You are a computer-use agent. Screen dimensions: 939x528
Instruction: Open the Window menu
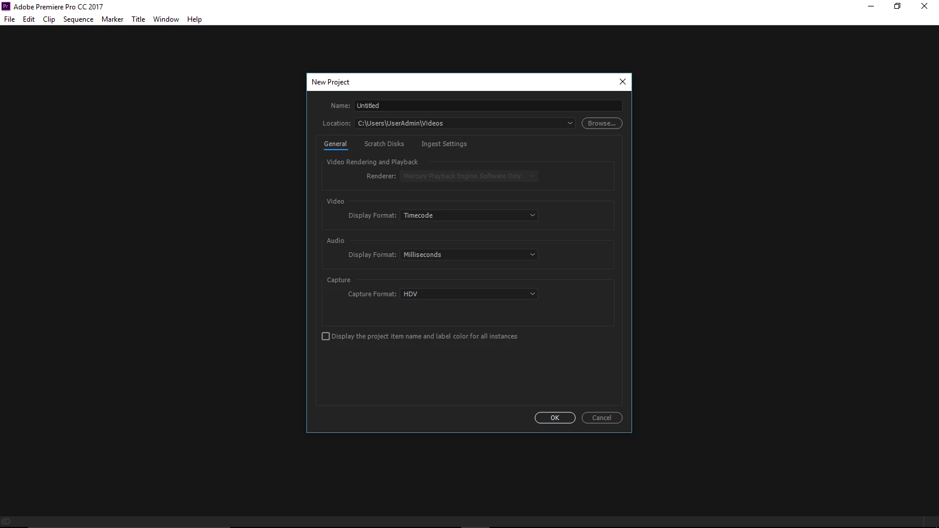[x=166, y=19]
